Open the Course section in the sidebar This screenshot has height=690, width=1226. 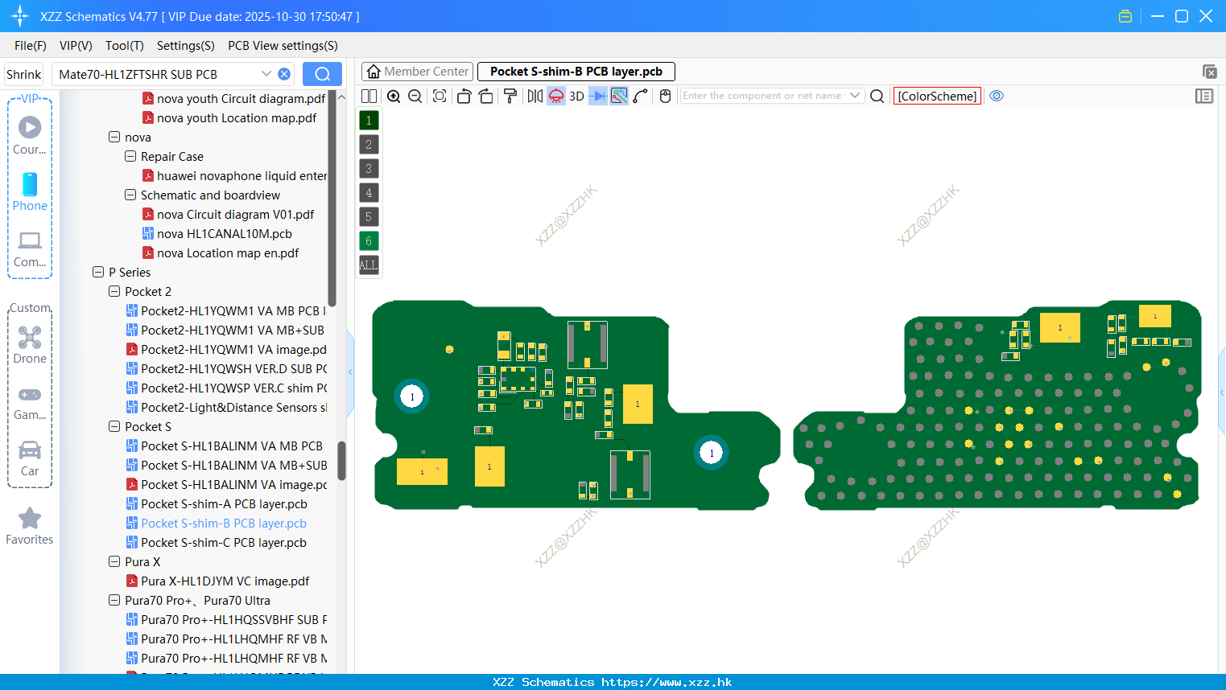[30, 135]
